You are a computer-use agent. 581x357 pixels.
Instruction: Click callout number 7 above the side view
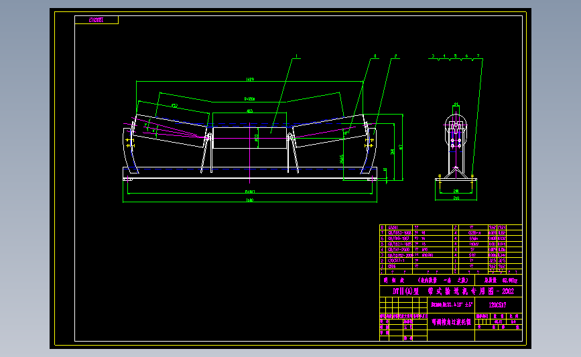tap(478, 56)
